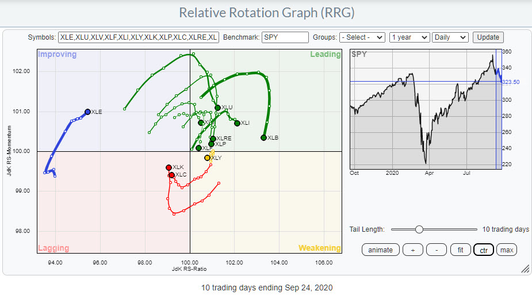
Task: Expand the 1 year period dropdown
Action: pos(409,37)
